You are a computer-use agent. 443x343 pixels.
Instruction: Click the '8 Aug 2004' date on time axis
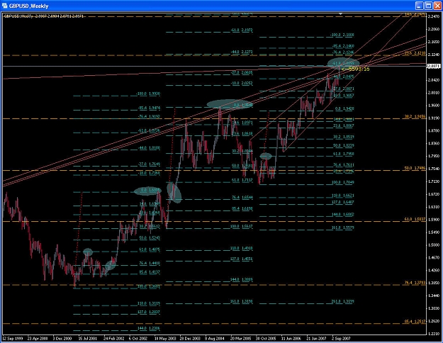click(215, 338)
